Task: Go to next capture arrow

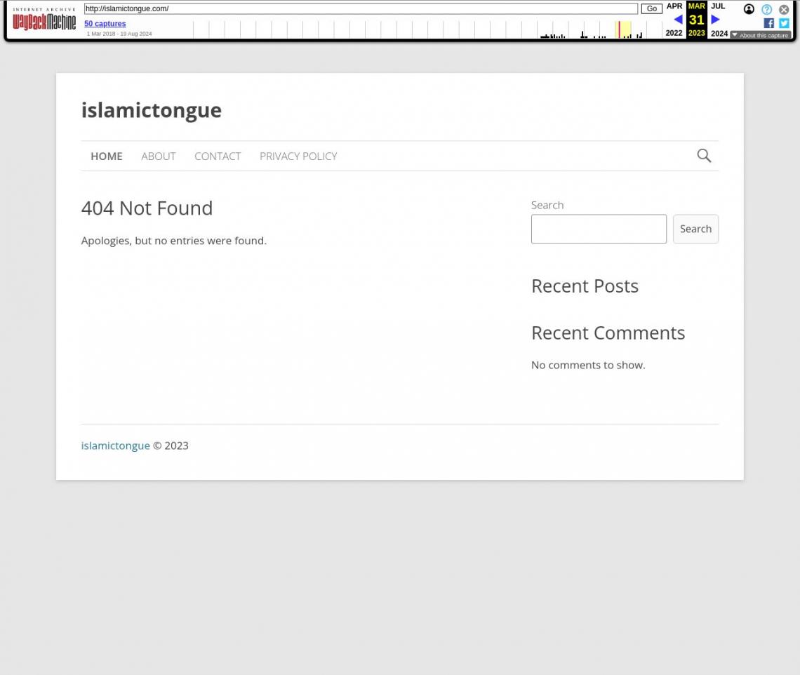Action: point(715,20)
